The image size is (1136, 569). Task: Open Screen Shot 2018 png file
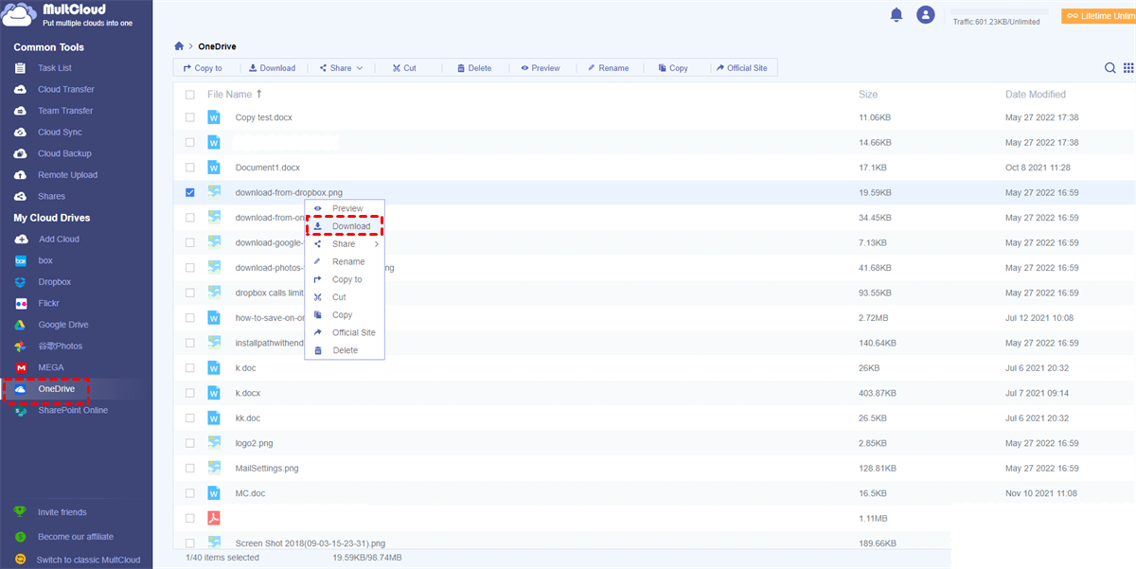[x=311, y=543]
